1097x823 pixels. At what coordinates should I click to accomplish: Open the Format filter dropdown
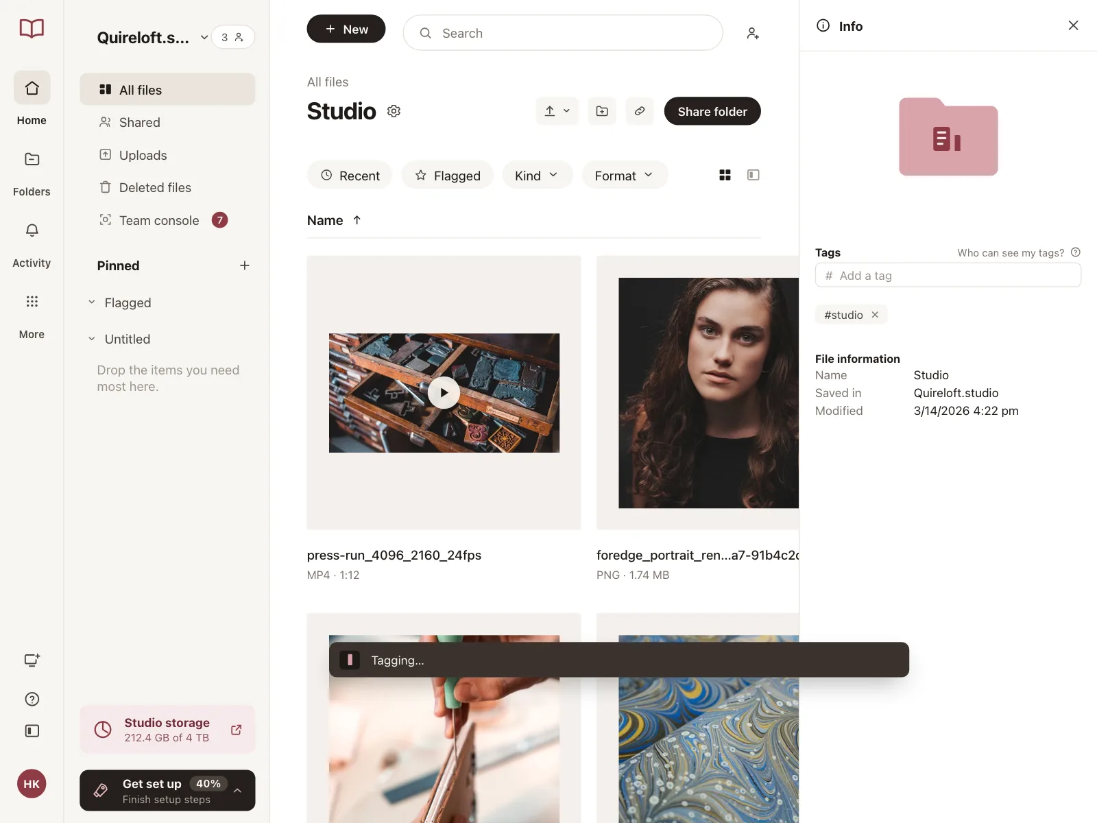click(x=625, y=176)
